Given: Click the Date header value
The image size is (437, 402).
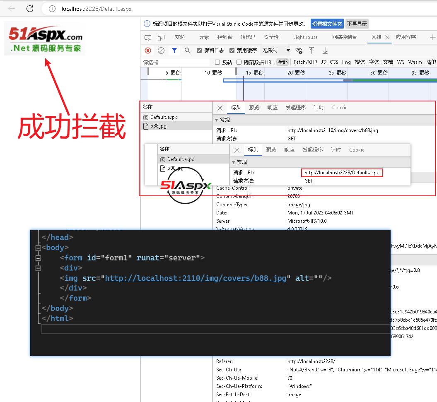Looking at the screenshot, I should (x=321, y=213).
